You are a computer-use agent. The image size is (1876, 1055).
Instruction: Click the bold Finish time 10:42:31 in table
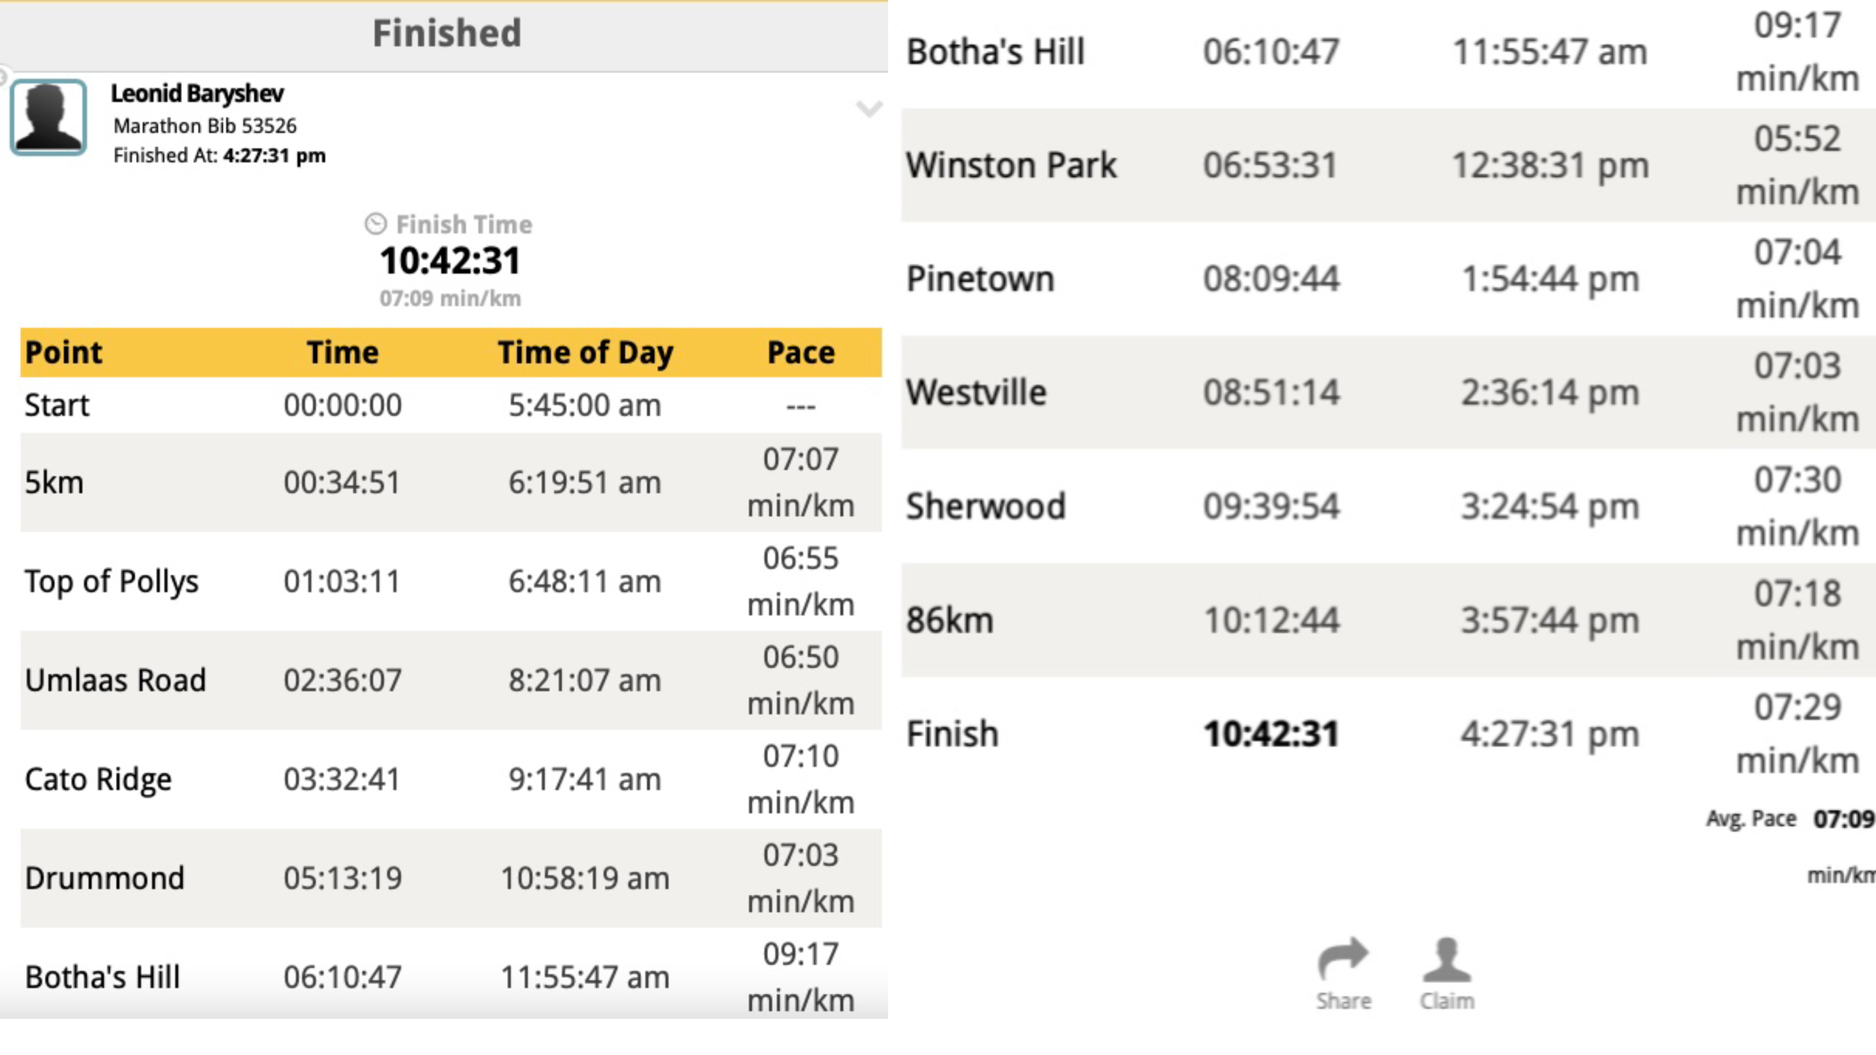tap(1271, 734)
